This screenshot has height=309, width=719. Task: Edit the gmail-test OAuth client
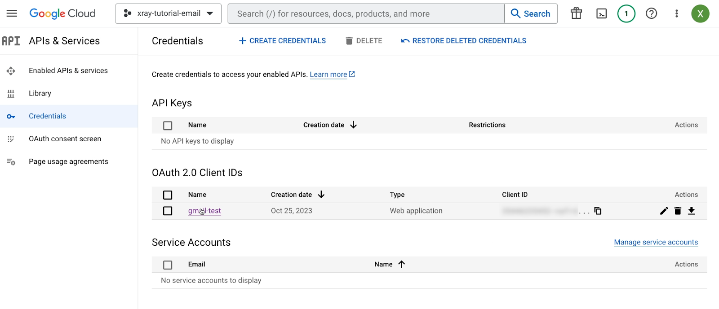(664, 211)
